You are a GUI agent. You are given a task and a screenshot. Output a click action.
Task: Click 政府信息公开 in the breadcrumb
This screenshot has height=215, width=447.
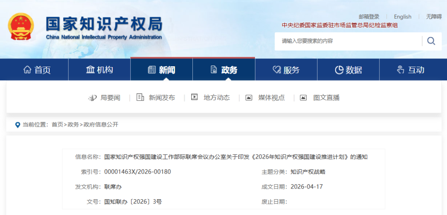coord(101,125)
